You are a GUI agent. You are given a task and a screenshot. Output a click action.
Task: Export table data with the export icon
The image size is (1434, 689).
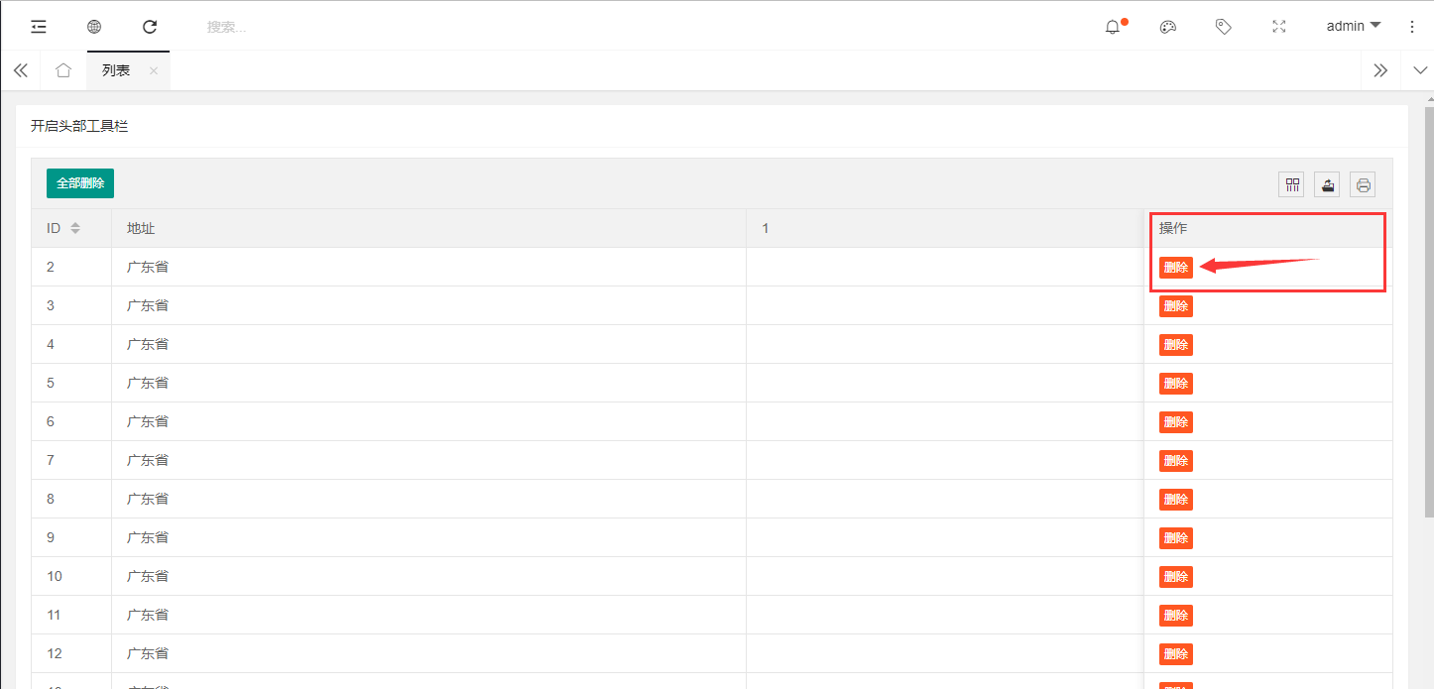click(1327, 184)
